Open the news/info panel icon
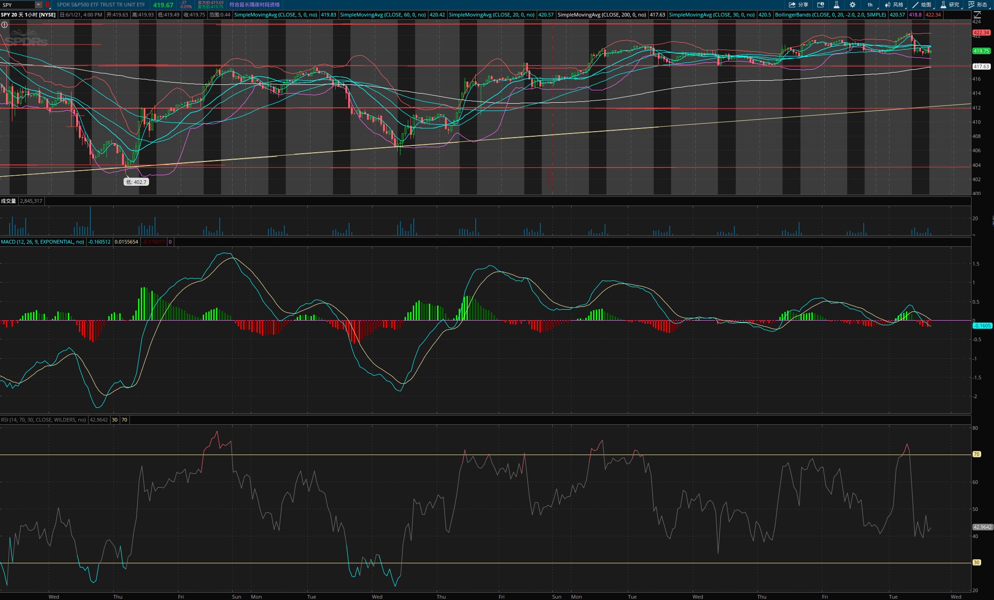Viewport: 994px width, 600px height. pos(821,5)
